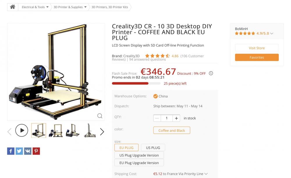The height and width of the screenshot is (178, 291).
Task: Select the China warehouse option
Action: [x=161, y=96]
